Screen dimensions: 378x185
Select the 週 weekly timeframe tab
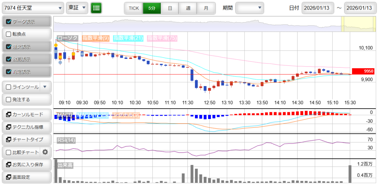coord(188,8)
